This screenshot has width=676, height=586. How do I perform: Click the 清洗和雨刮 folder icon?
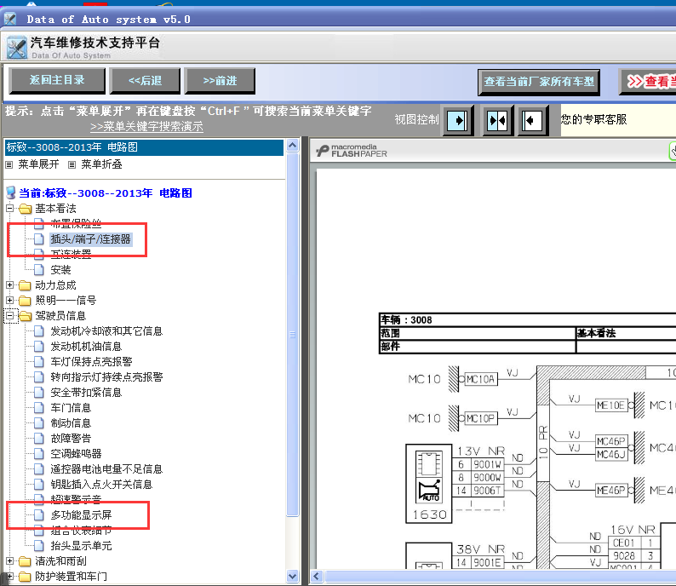[26, 561]
